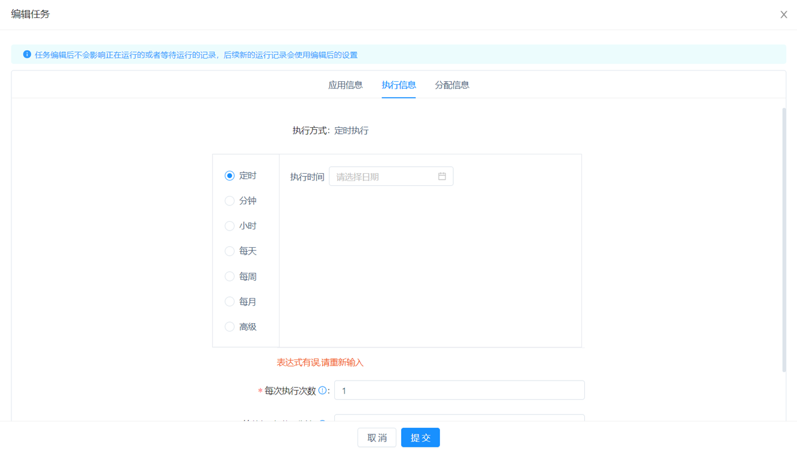This screenshot has height=451, width=797.
Task: Switch to the 应用信息 tab
Action: 345,85
